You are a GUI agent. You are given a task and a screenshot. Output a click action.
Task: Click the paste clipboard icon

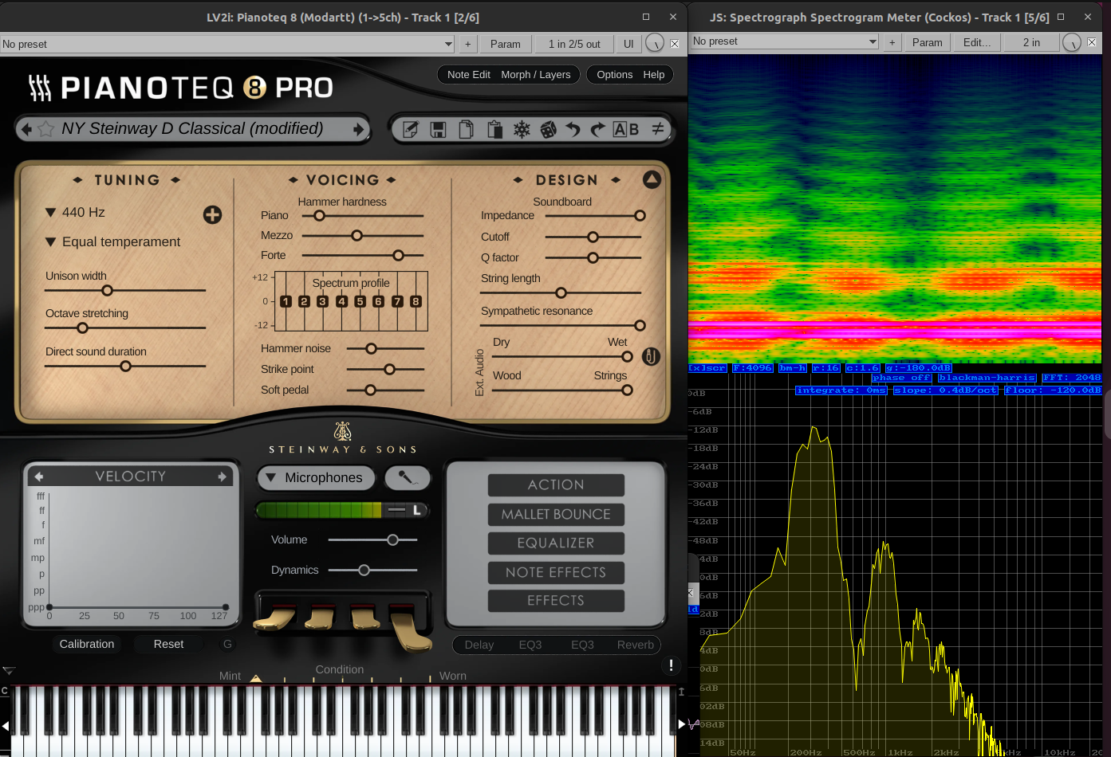(x=494, y=129)
